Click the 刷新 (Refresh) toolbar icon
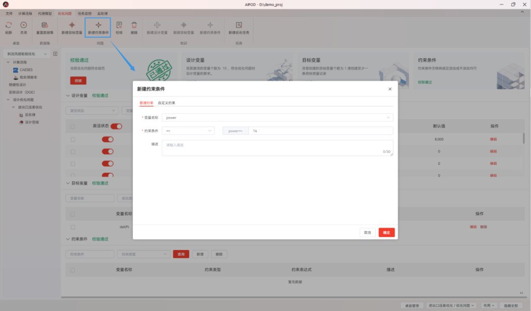 pyautogui.click(x=8, y=26)
